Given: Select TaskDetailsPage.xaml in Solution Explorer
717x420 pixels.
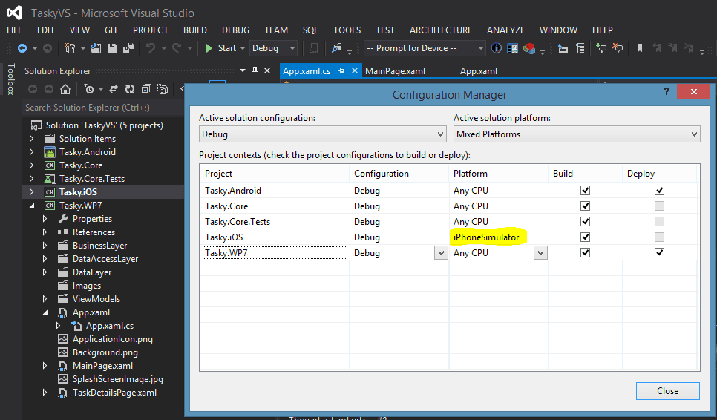Looking at the screenshot, I should click(x=114, y=393).
